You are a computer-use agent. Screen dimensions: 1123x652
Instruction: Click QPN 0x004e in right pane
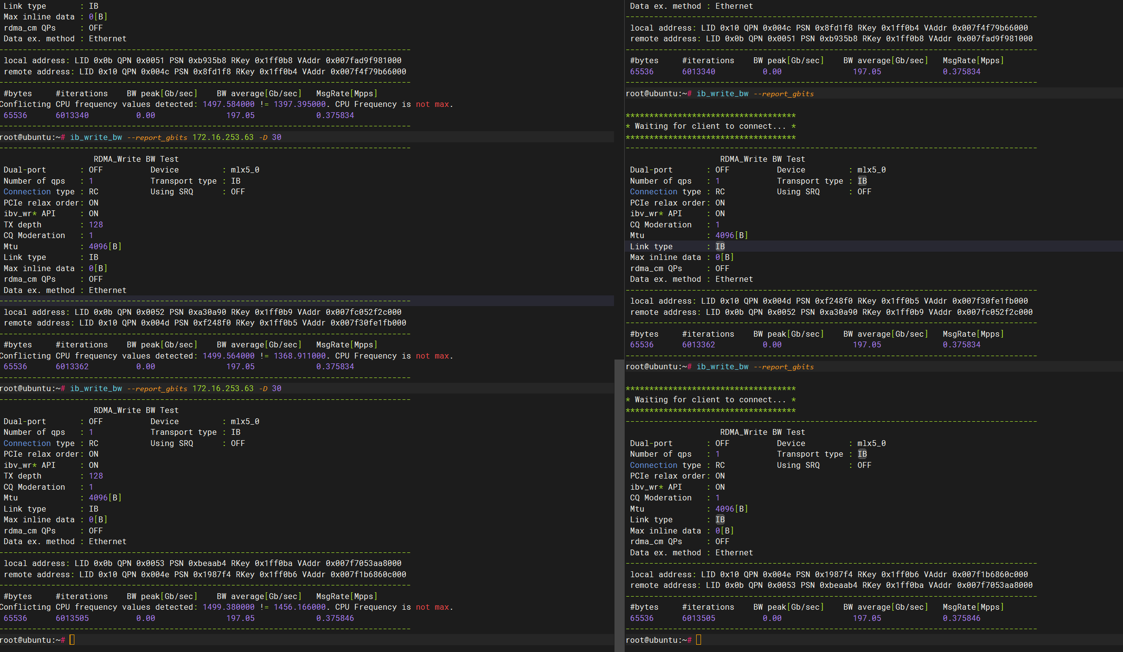coord(777,575)
